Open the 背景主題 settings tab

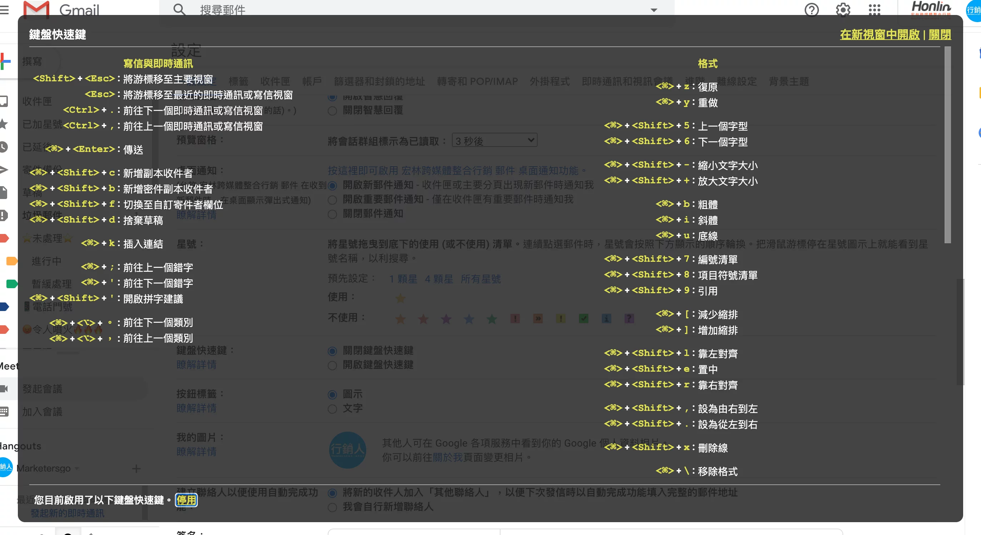(x=789, y=81)
